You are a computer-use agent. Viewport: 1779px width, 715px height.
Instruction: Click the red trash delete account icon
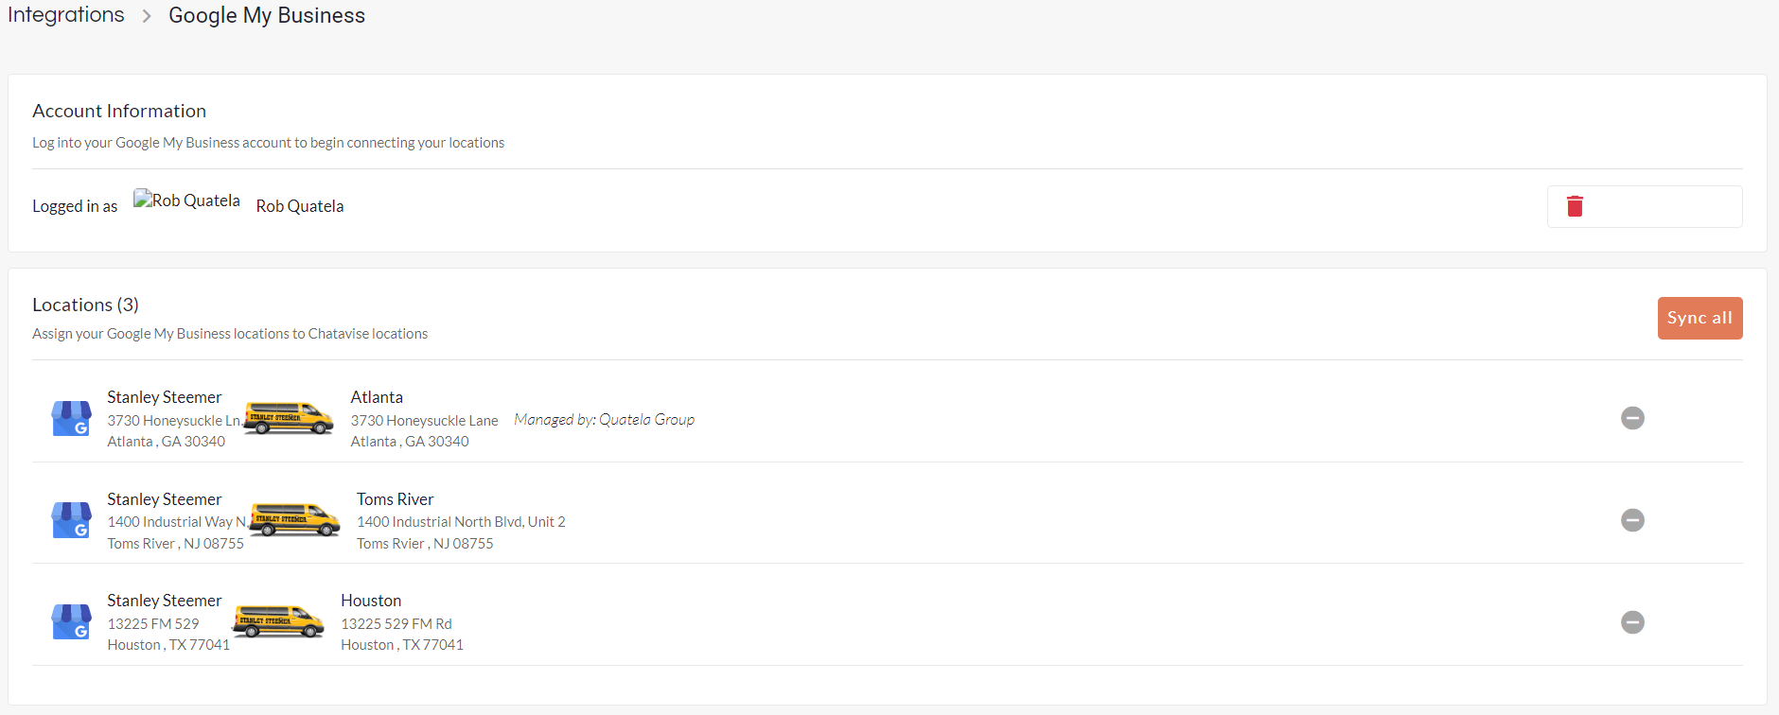point(1575,206)
